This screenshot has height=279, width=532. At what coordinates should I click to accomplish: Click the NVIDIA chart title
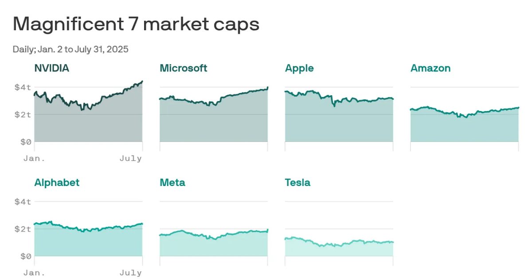click(x=52, y=68)
